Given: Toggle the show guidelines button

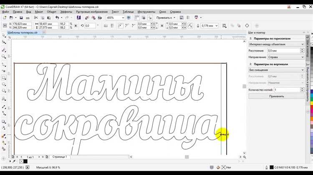Looking at the screenshot, I should point(150,18).
